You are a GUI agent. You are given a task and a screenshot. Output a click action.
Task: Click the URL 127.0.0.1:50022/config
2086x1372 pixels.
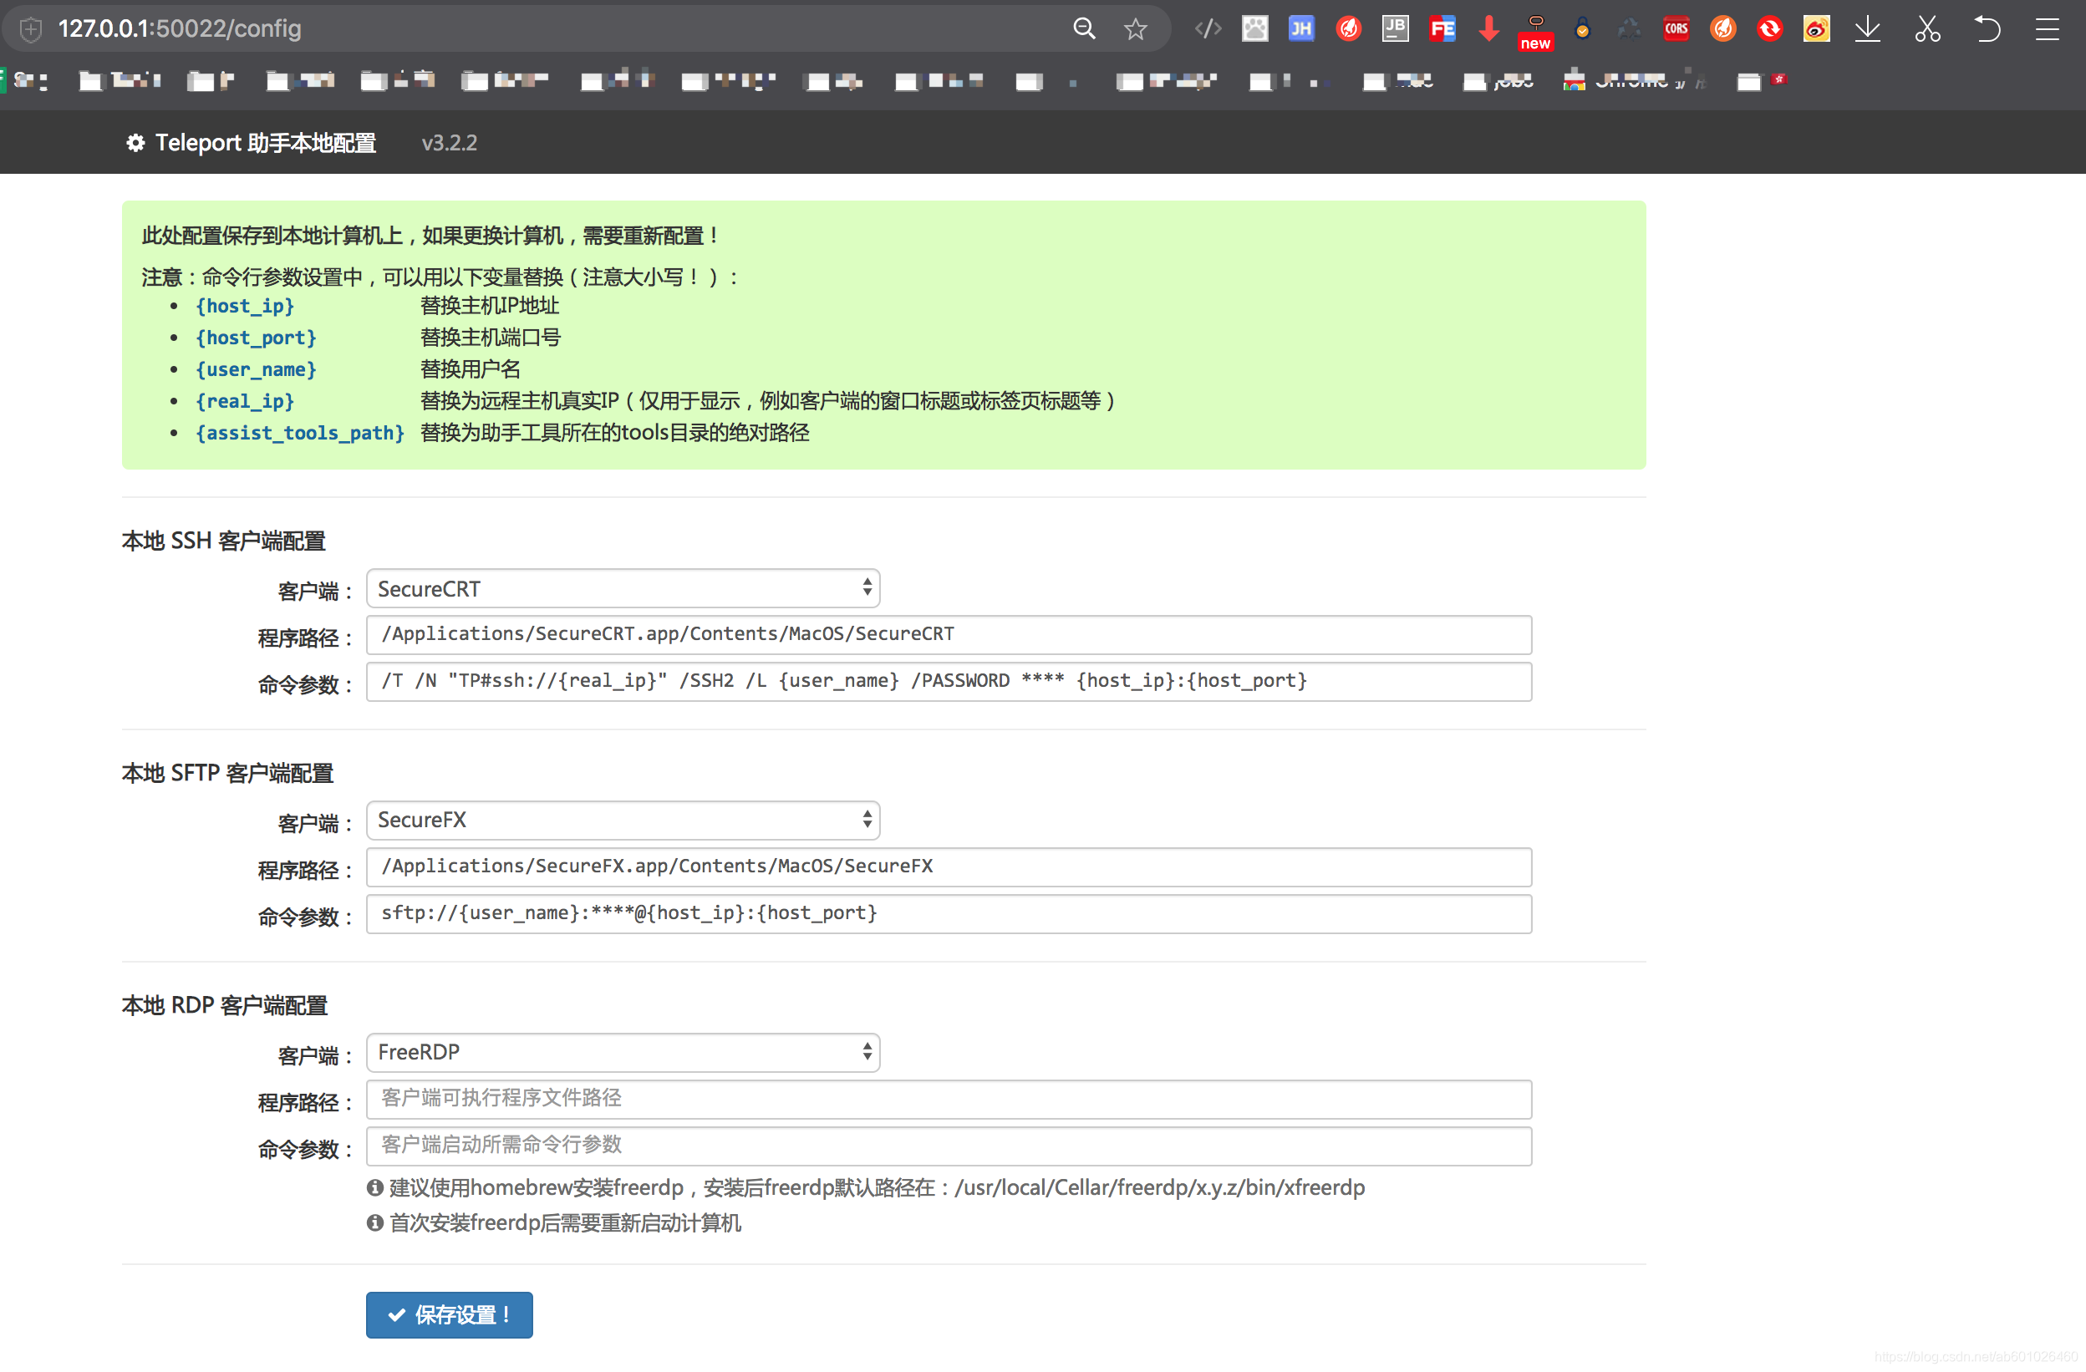coord(180,29)
